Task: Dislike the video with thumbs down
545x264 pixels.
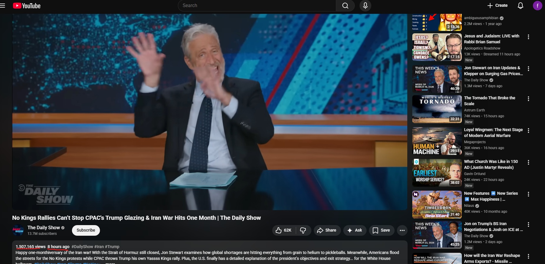Action: pyautogui.click(x=303, y=230)
